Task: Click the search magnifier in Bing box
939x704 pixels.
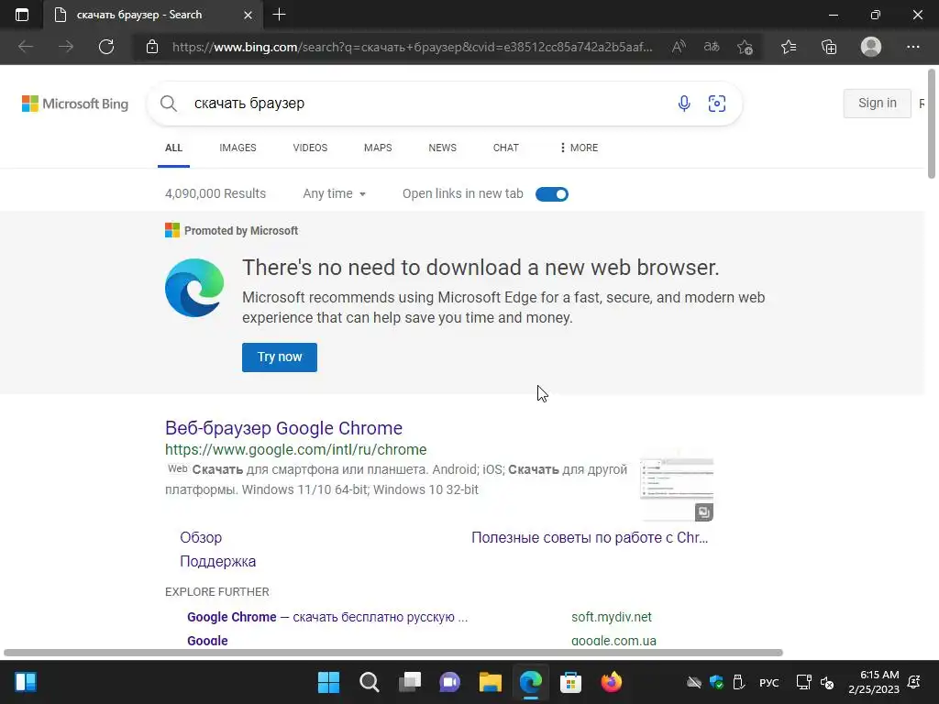Action: [169, 104]
